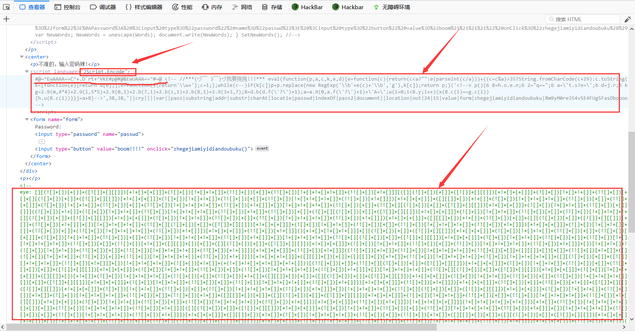This screenshot has height=332, width=635.
Task: Click the horizontal scrollbar thumb
Action: click(x=221, y=327)
